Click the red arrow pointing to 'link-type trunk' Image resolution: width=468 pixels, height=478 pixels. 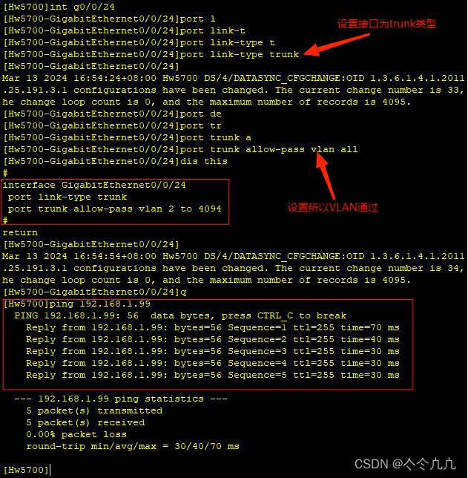[337, 45]
